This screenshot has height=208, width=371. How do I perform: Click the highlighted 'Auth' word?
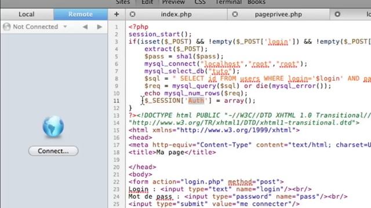(x=196, y=101)
